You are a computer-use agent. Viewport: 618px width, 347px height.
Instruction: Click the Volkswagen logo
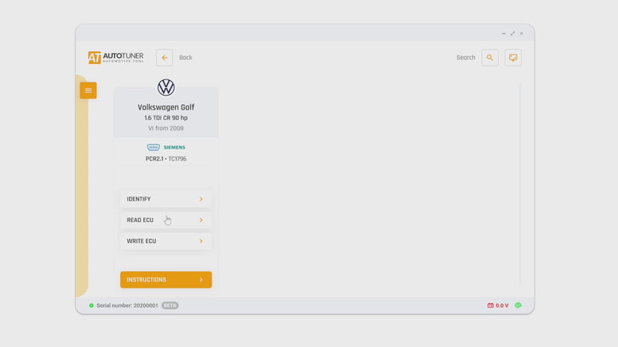[x=166, y=87]
